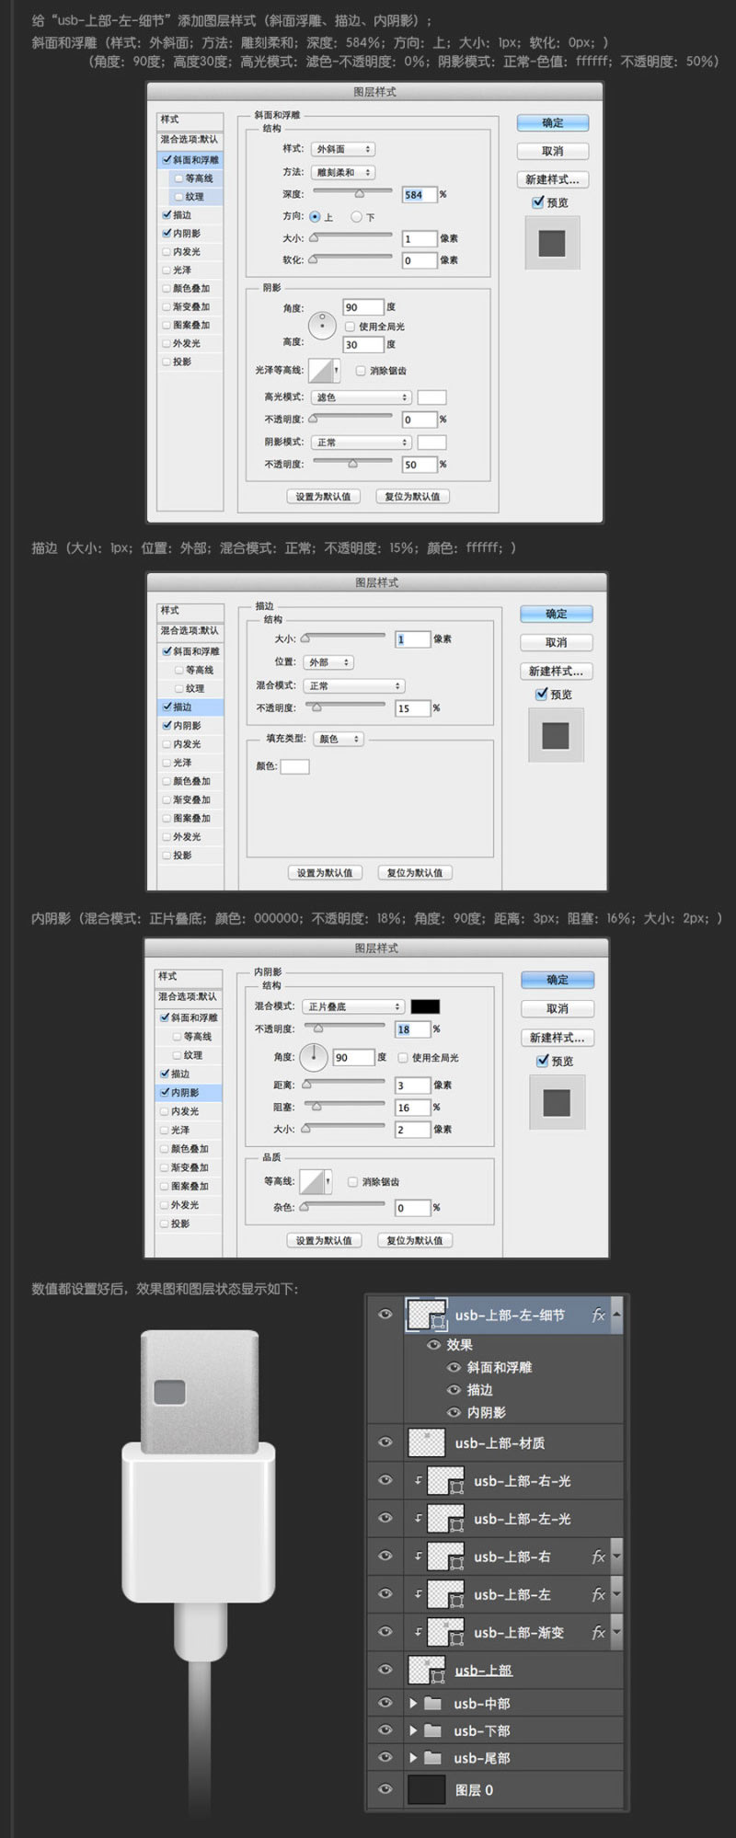Viewport: 736px width, 1838px height.
Task: Hide all 效果 of the top layer
Action: click(434, 1345)
